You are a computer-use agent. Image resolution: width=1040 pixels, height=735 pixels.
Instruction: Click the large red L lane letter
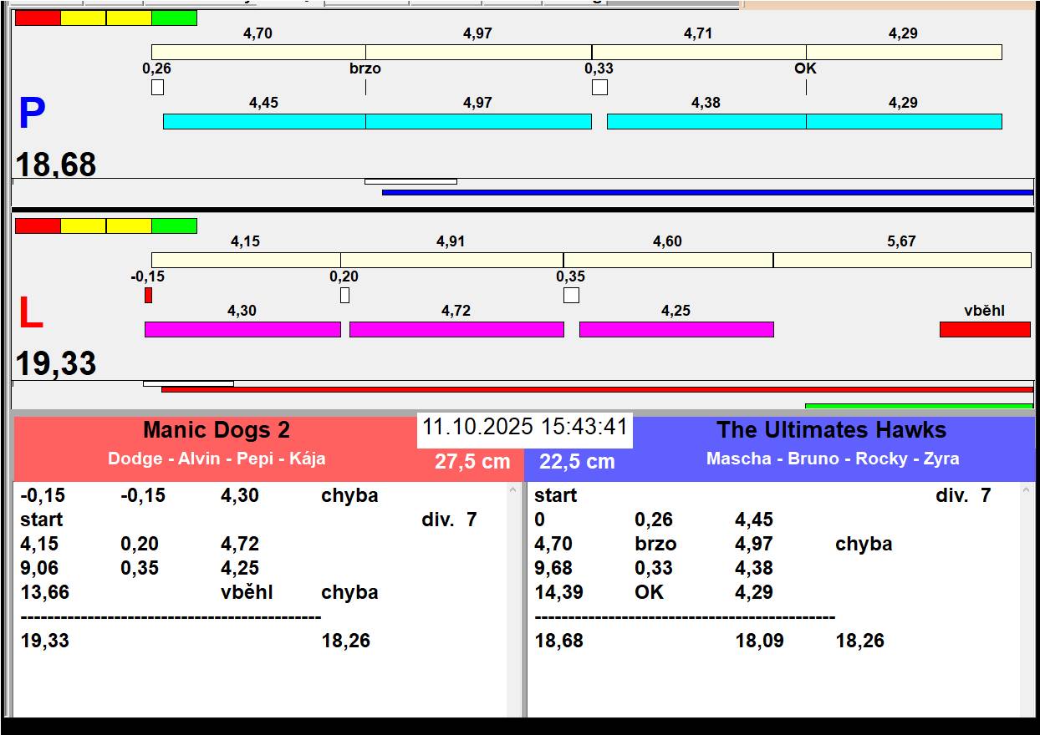[x=31, y=314]
